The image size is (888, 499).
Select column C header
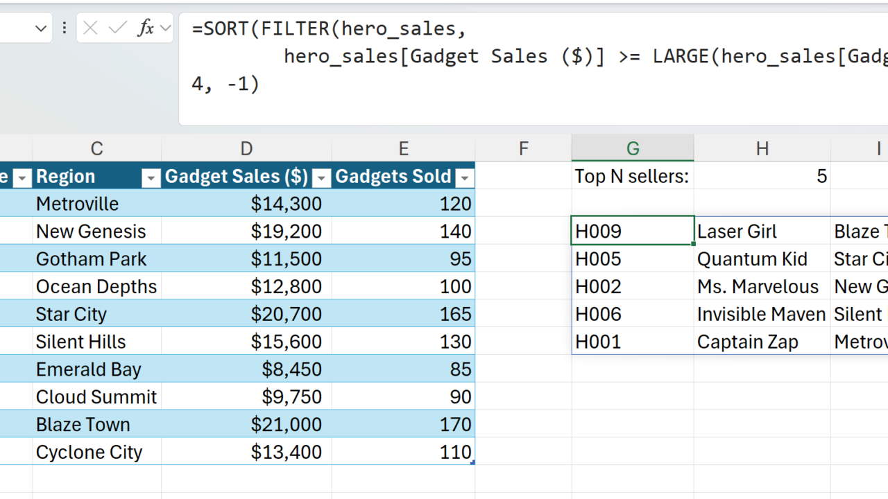(x=96, y=148)
